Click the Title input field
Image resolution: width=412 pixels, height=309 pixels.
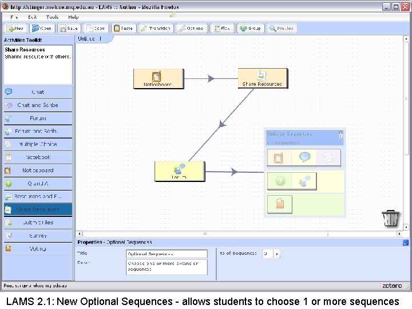[167, 254]
